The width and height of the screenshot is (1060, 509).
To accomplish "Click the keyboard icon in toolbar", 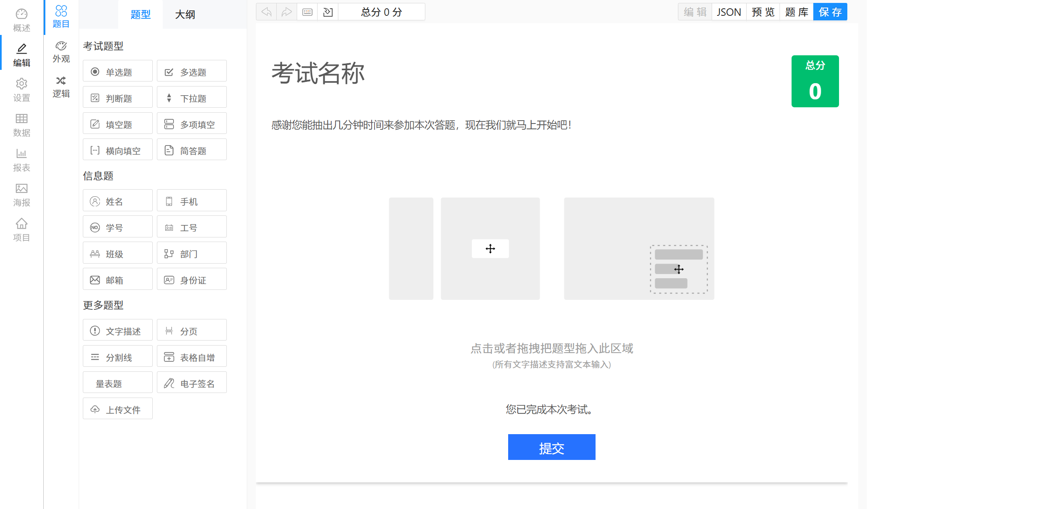I will [x=308, y=12].
